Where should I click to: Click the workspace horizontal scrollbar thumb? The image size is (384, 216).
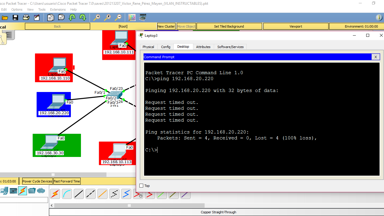click(53, 174)
